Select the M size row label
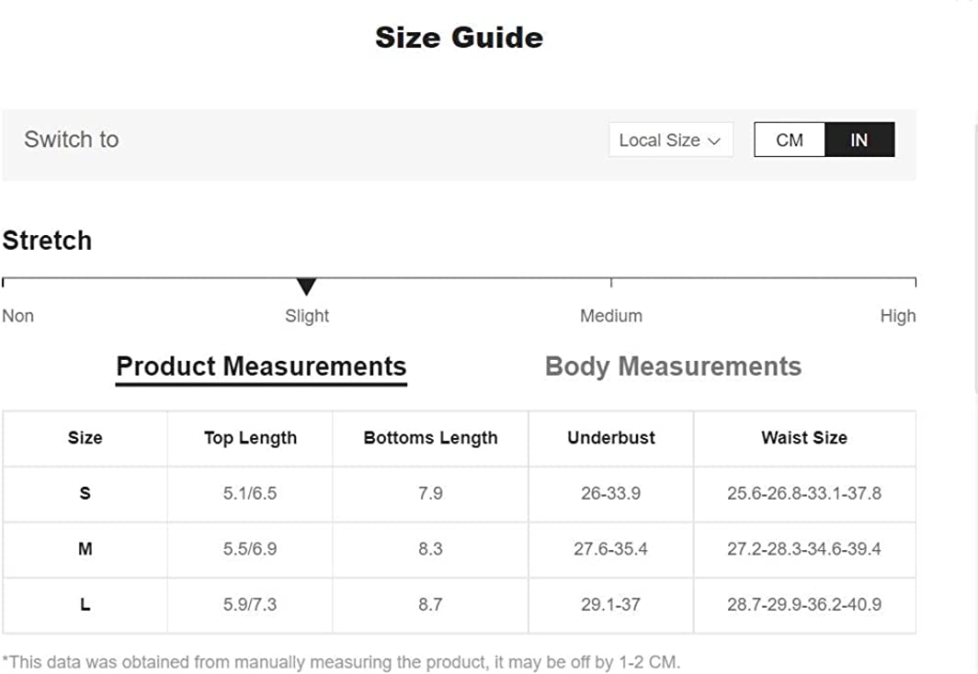Viewport: 978px width, 674px height. 85,549
